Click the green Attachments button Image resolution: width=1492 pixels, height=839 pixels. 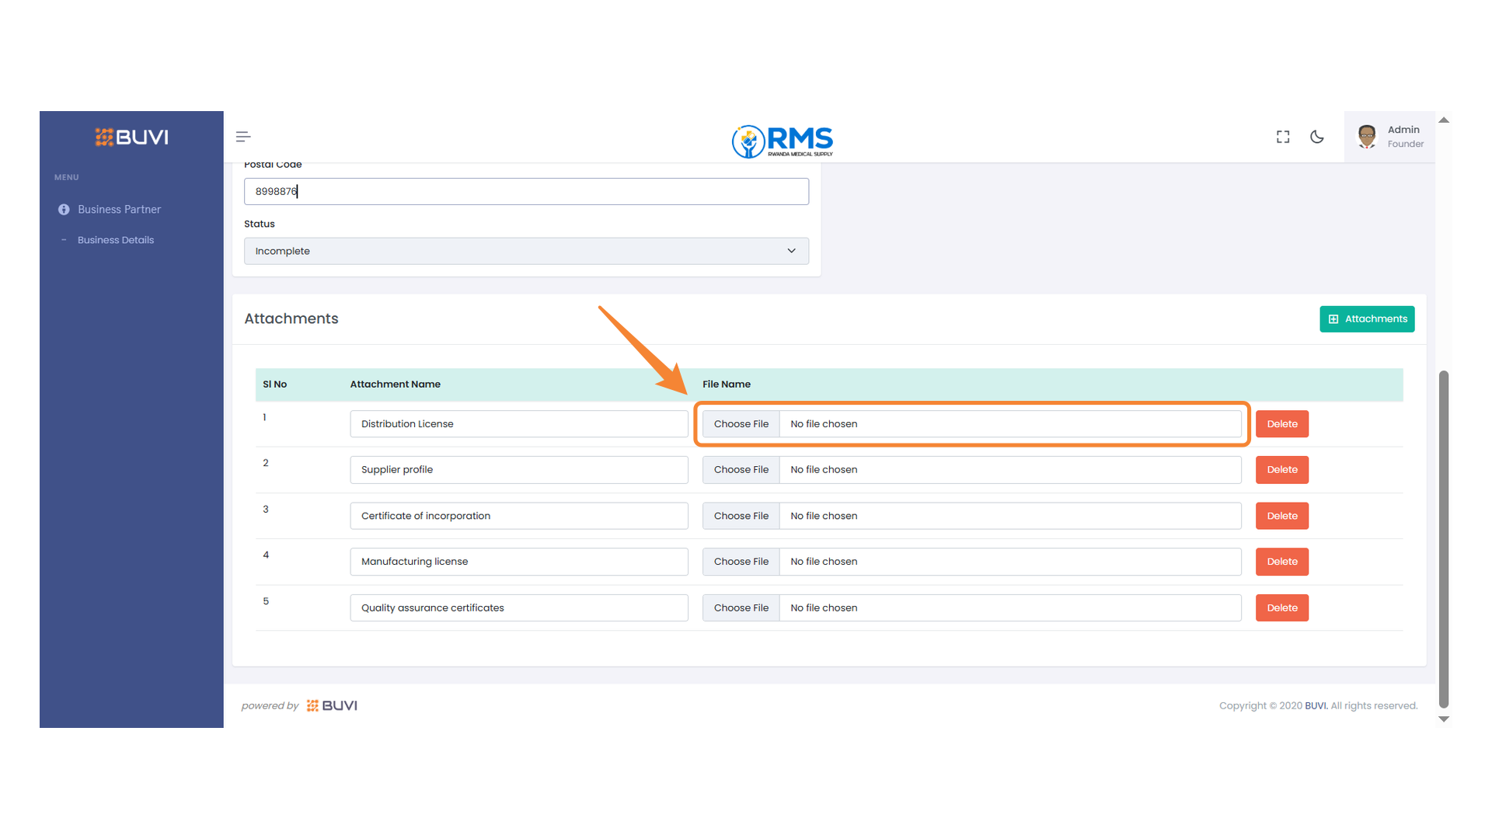pyautogui.click(x=1366, y=319)
